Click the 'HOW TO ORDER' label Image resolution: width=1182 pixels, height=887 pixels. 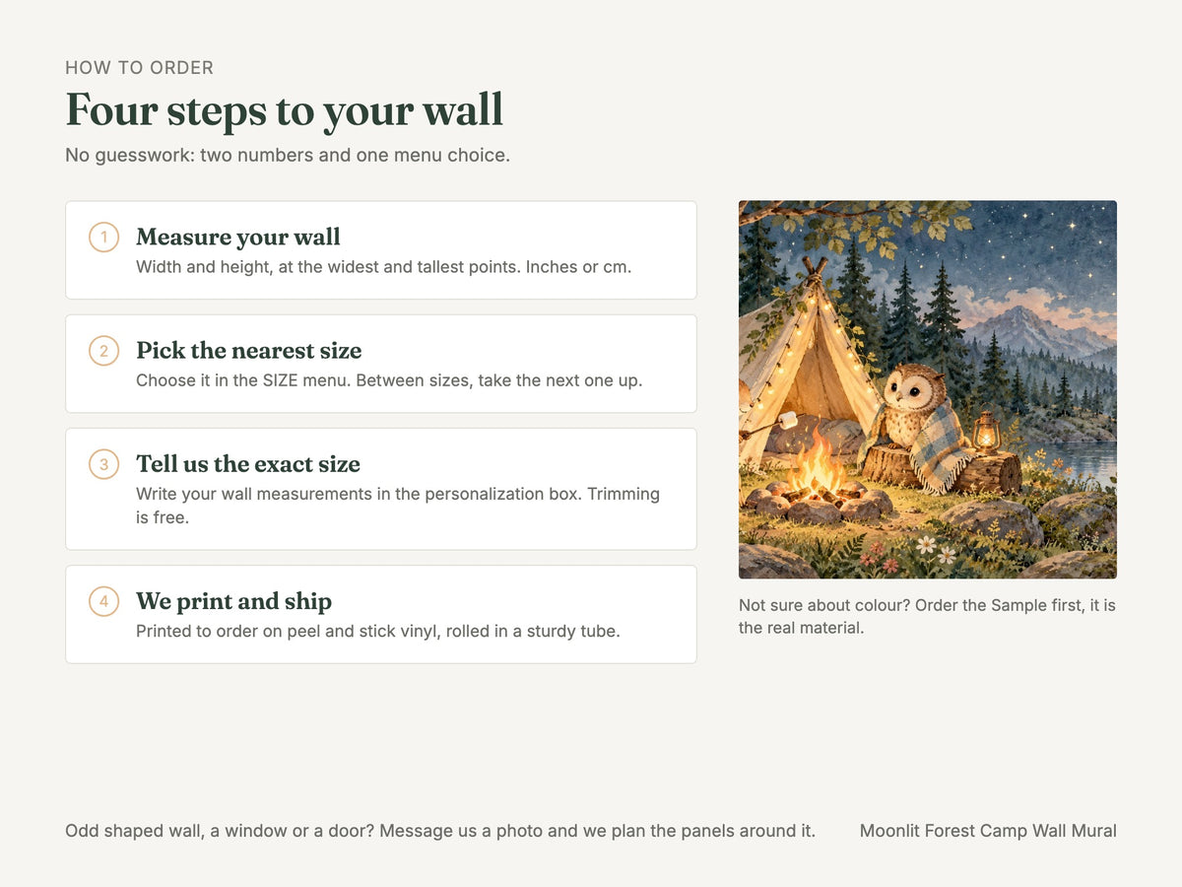tap(140, 68)
